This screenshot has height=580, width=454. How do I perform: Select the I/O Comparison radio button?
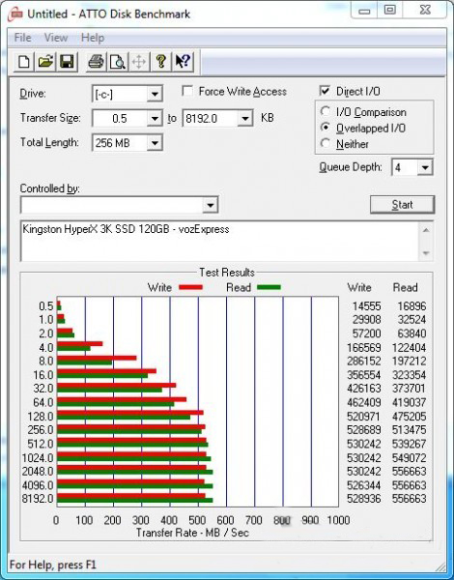point(326,111)
